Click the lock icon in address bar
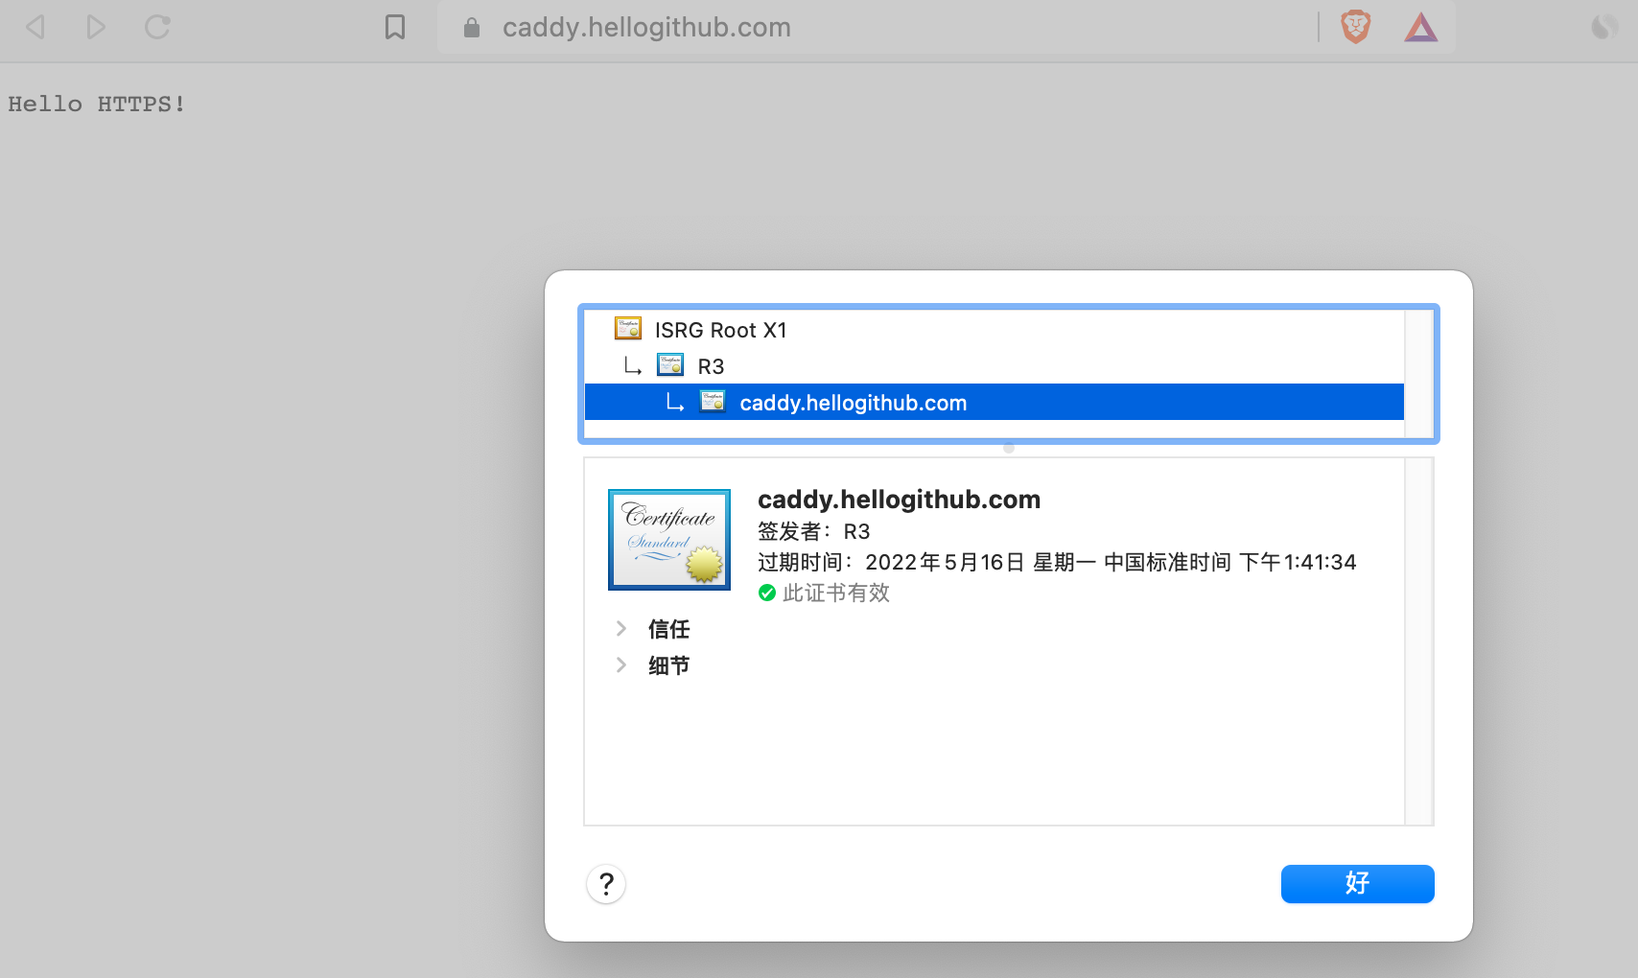Image resolution: width=1638 pixels, height=978 pixels. click(471, 28)
